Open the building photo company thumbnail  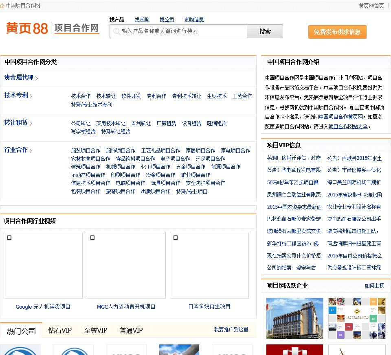(x=294, y=318)
